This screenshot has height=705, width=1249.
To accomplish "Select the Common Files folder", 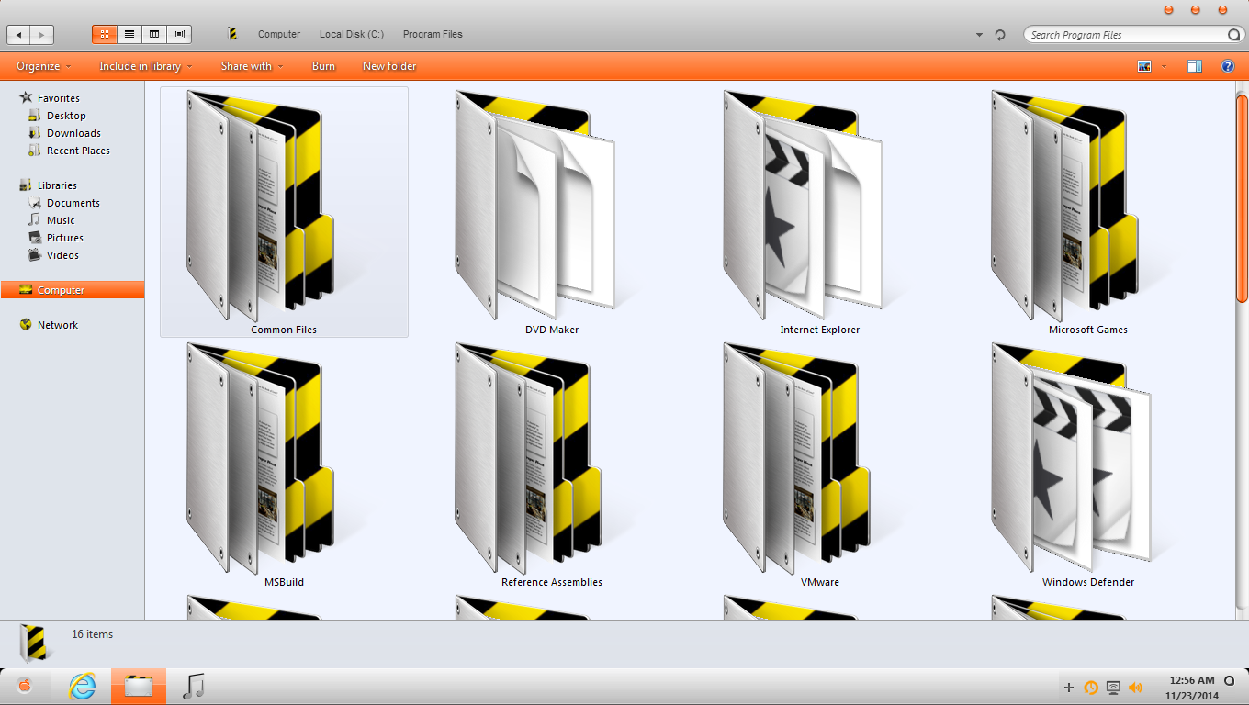I will tap(284, 212).
